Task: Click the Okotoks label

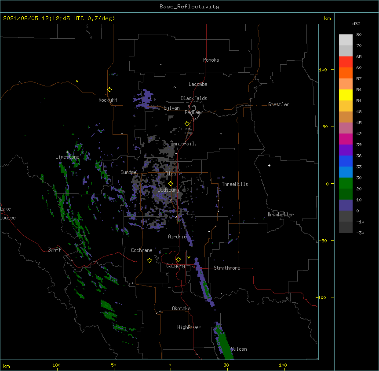Action: click(x=181, y=308)
